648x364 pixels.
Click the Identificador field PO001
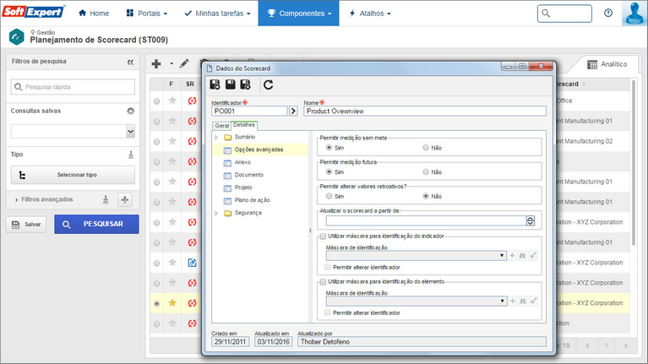(249, 111)
